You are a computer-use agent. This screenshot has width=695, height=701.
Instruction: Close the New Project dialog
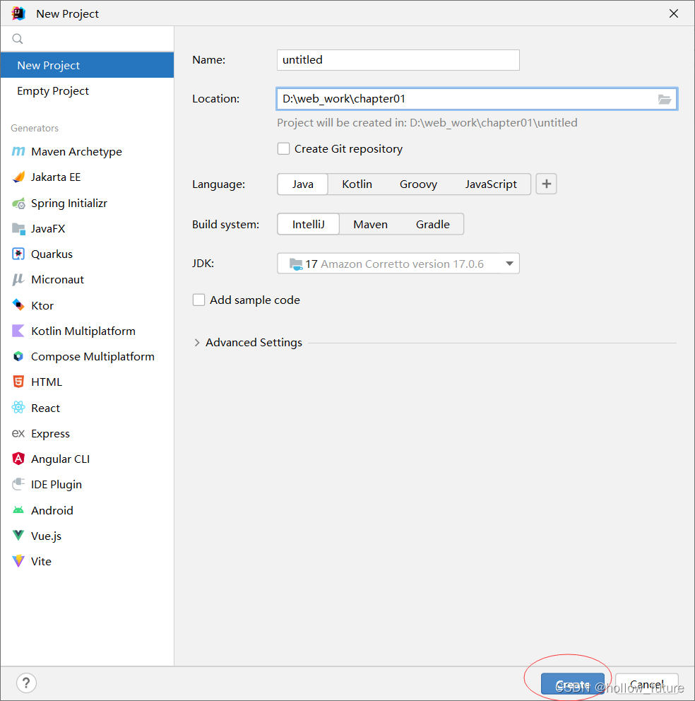click(674, 14)
